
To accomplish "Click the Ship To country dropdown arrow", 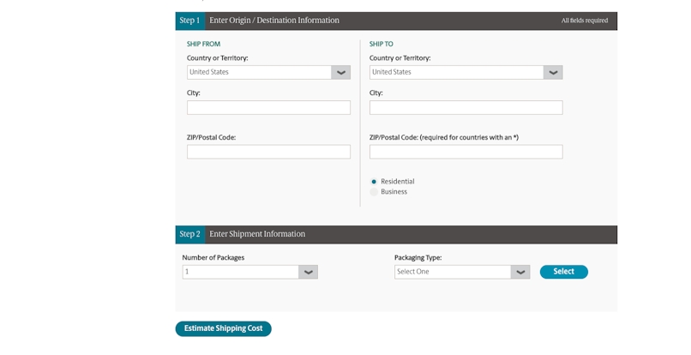I will pos(553,73).
